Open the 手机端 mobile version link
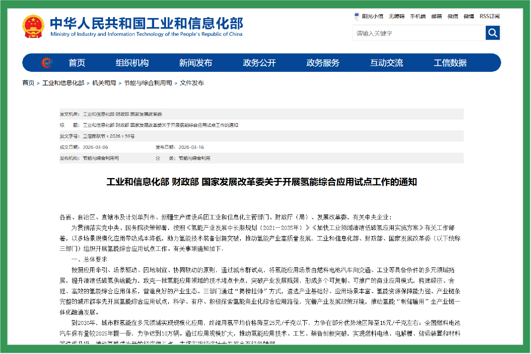This screenshot has height=354, width=531. pos(418,16)
